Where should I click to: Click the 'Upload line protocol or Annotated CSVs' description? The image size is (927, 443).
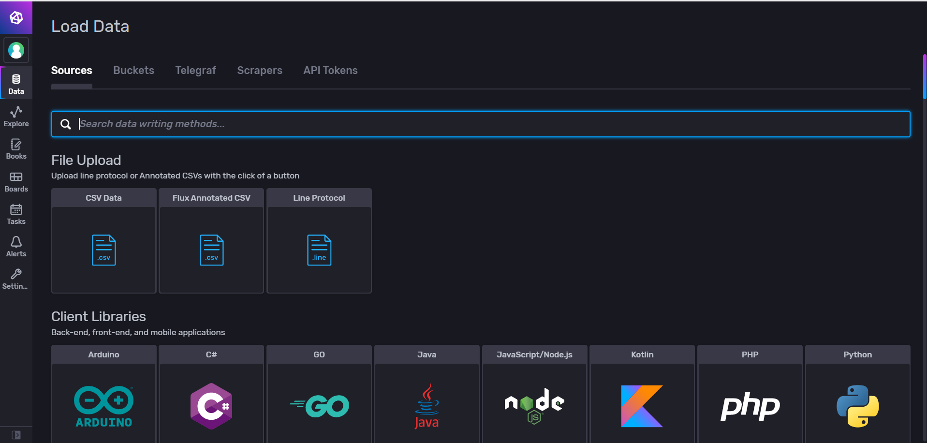(175, 176)
